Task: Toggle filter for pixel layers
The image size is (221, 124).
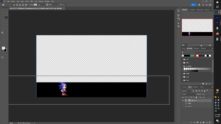Action: click(x=193, y=91)
